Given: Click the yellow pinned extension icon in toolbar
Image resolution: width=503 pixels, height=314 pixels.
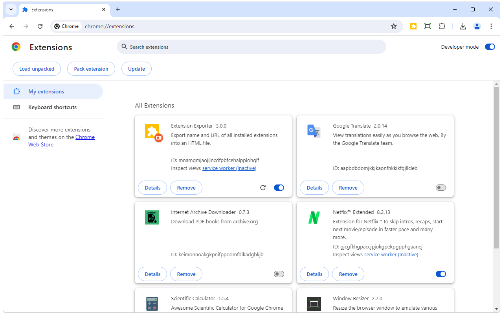Looking at the screenshot, I should [413, 26].
